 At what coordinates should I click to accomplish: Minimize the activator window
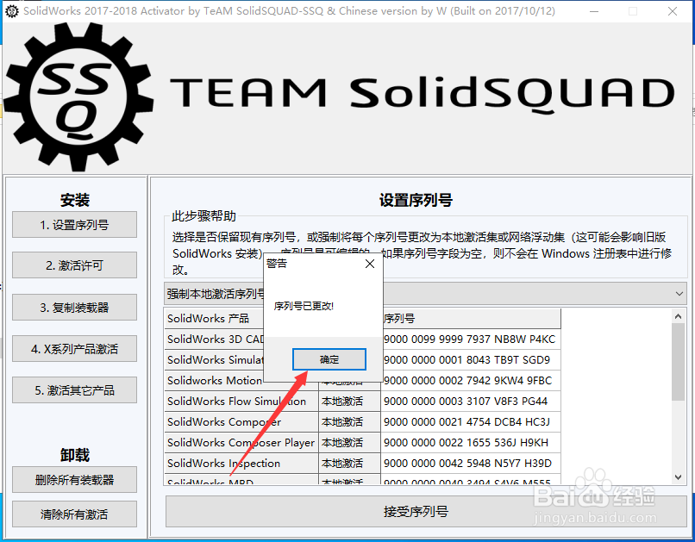pyautogui.click(x=594, y=11)
